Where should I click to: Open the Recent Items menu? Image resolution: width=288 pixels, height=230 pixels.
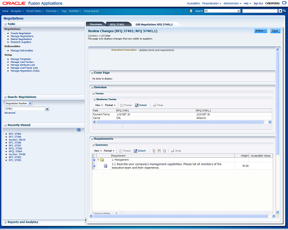35,11
